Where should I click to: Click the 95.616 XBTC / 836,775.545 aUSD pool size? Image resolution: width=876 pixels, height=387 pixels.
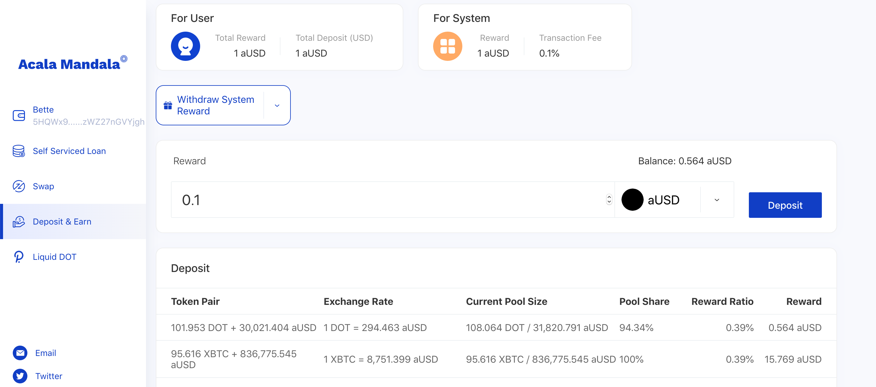(x=541, y=359)
